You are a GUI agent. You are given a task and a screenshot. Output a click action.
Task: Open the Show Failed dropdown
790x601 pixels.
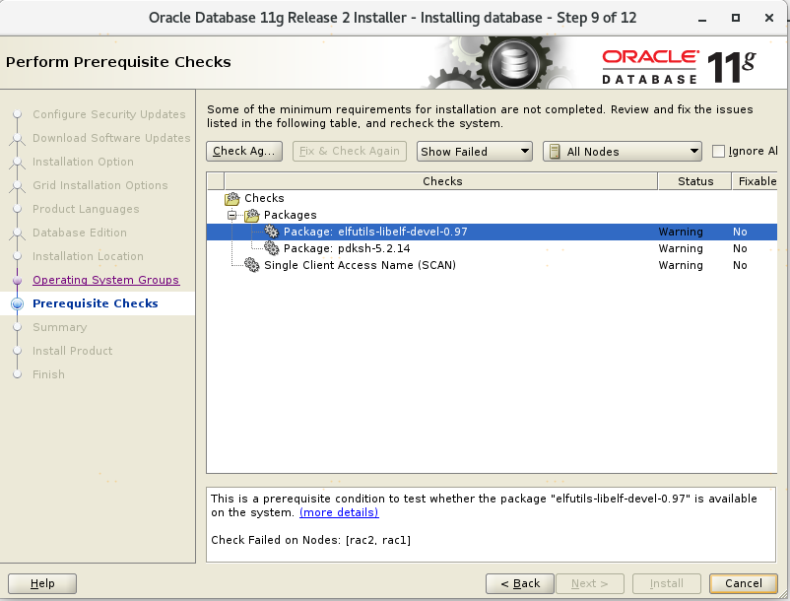click(x=474, y=152)
